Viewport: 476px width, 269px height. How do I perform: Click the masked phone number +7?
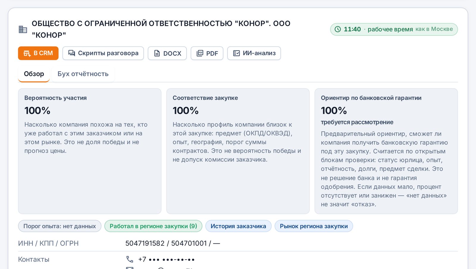[x=166, y=259]
